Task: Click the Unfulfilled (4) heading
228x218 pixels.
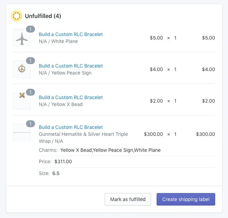Action: click(43, 16)
